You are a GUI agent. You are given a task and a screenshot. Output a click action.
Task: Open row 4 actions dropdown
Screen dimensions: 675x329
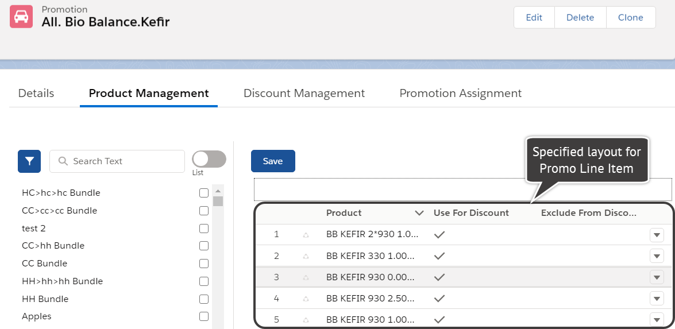click(657, 299)
